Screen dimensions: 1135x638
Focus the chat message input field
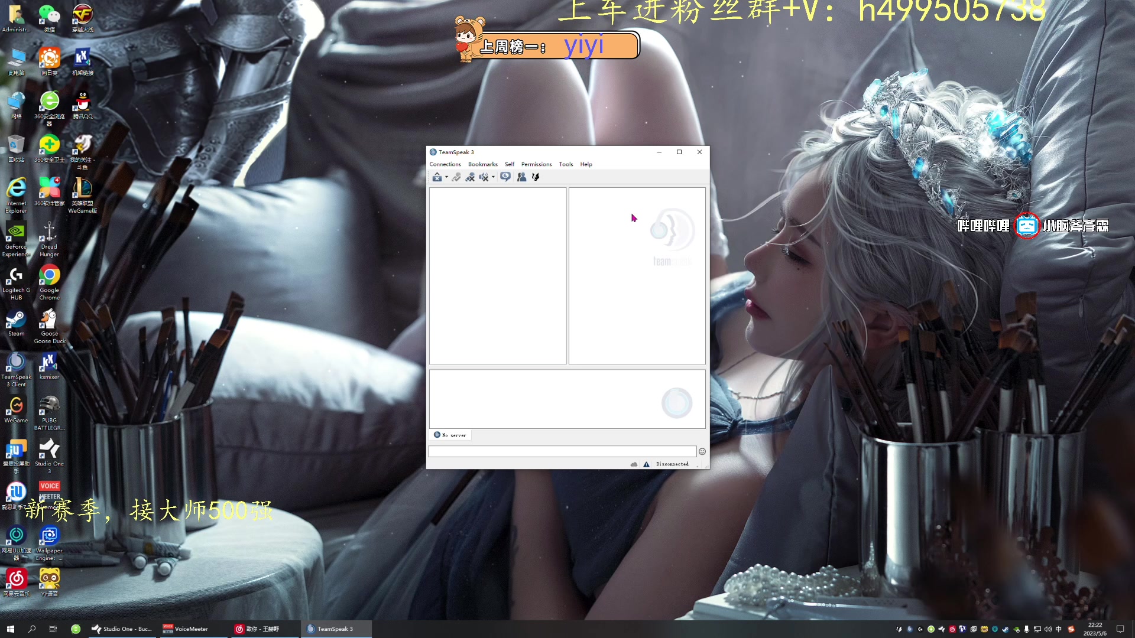pyautogui.click(x=562, y=451)
